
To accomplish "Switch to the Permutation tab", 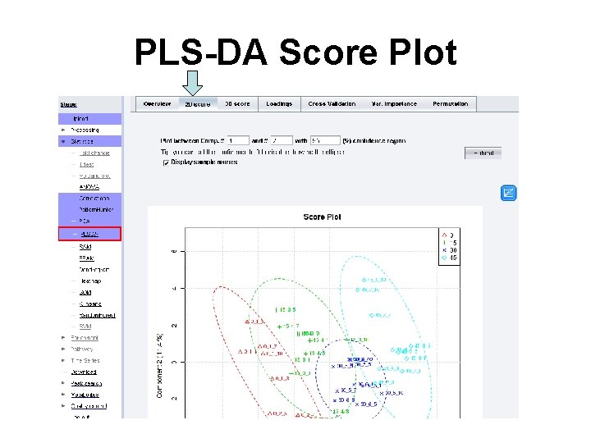I will click(451, 104).
